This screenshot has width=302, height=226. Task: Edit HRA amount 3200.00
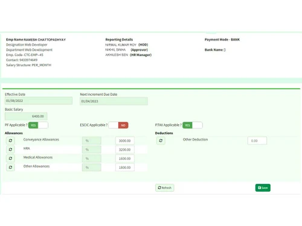(x=125, y=149)
